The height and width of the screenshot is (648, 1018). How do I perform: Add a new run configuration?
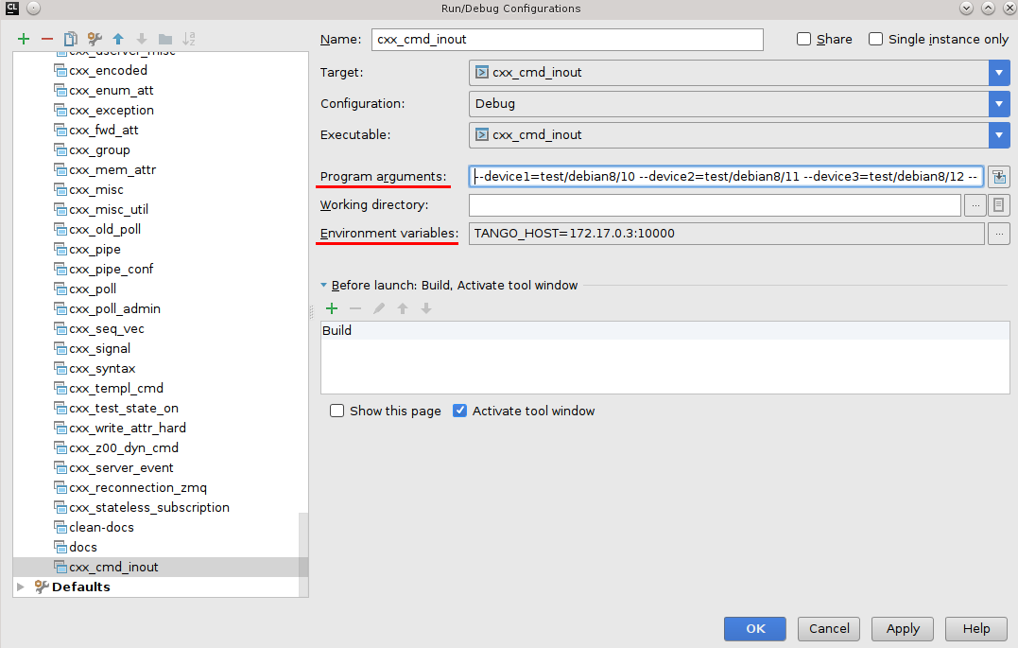coord(24,39)
